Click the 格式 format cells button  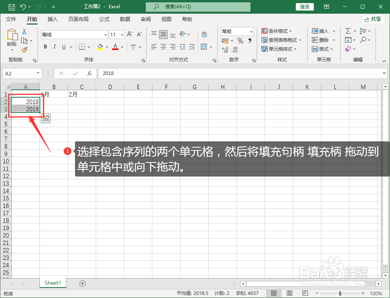[322, 49]
